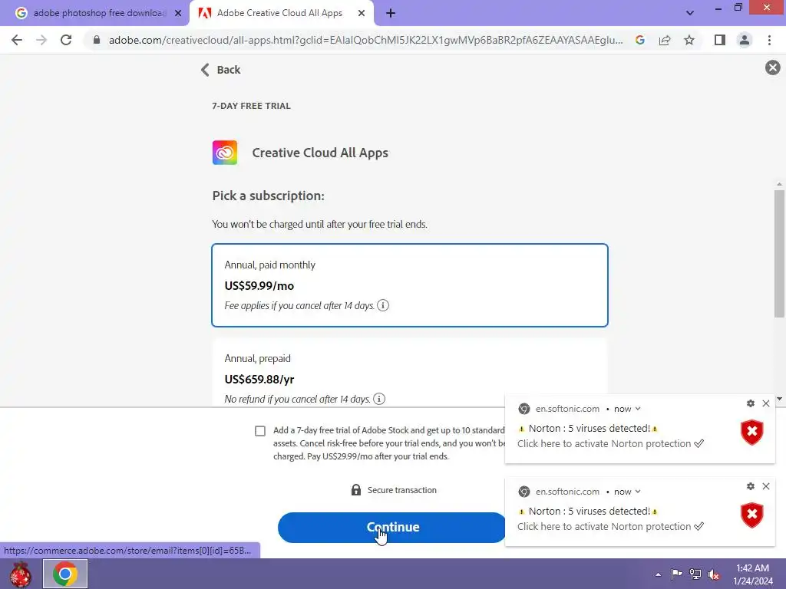The image size is (786, 589).
Task: Expand the tab search dropdown
Action: (690, 13)
